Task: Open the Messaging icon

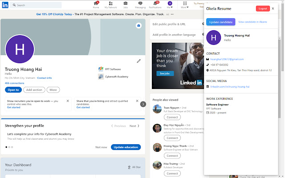Action: [140, 5]
